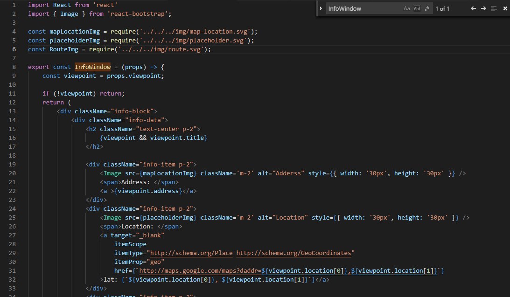Click the closing </h2> tag
This screenshot has width=510, height=297.
[94, 146]
